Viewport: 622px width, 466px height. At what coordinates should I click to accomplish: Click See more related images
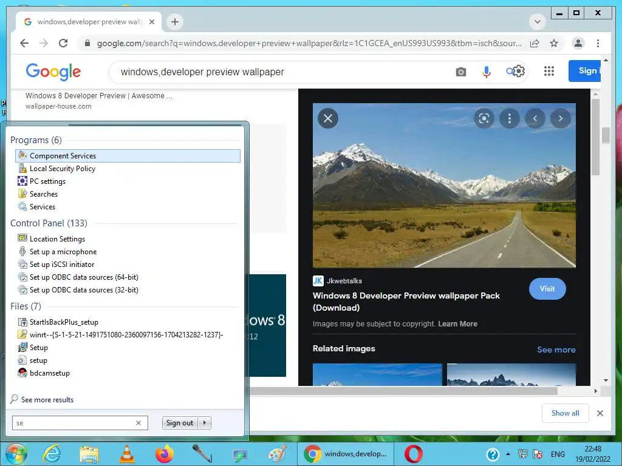556,349
